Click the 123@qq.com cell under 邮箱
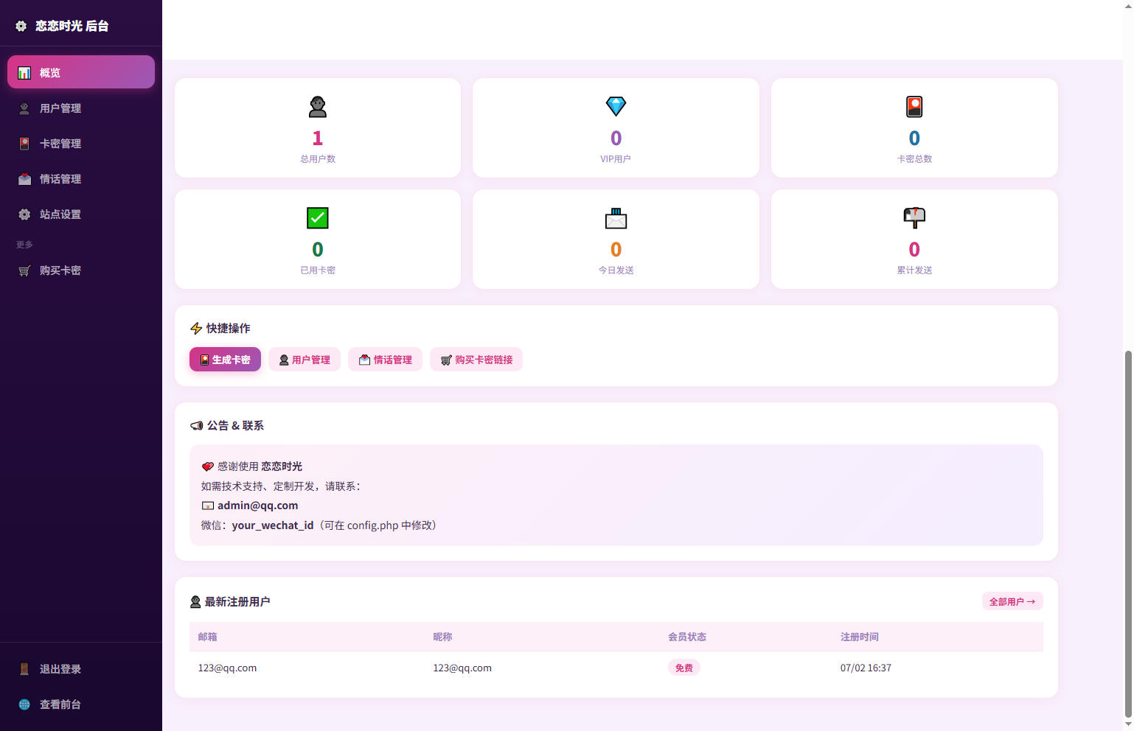Screen dimensions: 1134x731 pyautogui.click(x=227, y=668)
